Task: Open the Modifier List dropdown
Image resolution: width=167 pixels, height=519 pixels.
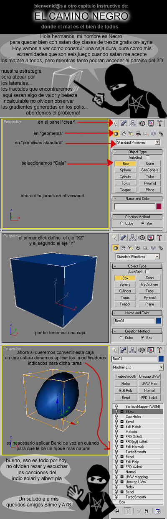Action: point(138,367)
